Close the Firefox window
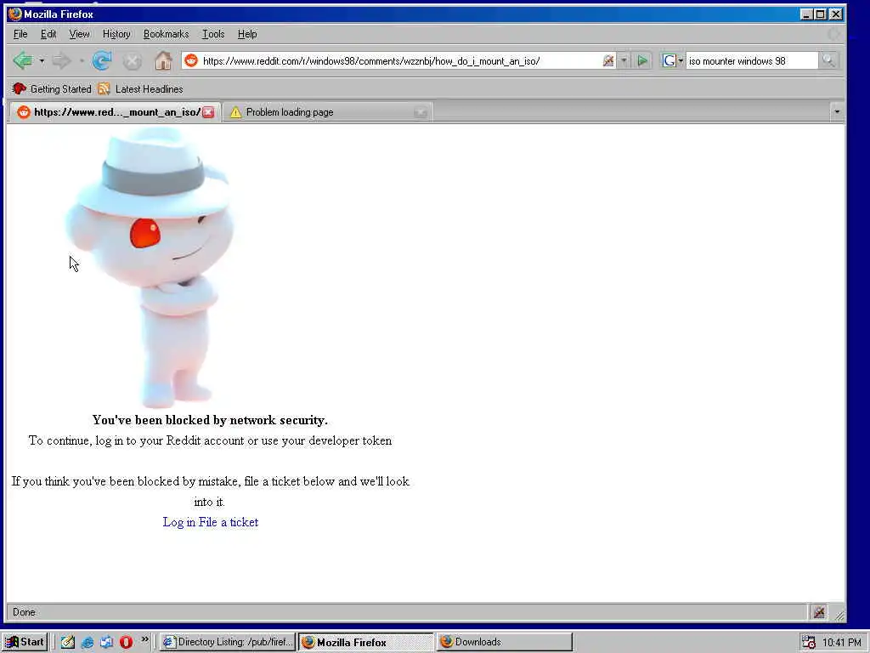Screen dimensions: 870x653 836,14
